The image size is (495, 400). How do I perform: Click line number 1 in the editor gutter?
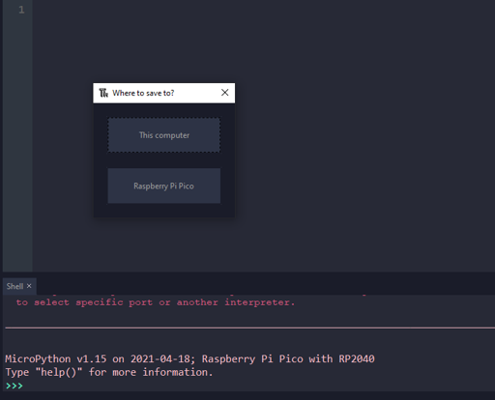point(21,10)
